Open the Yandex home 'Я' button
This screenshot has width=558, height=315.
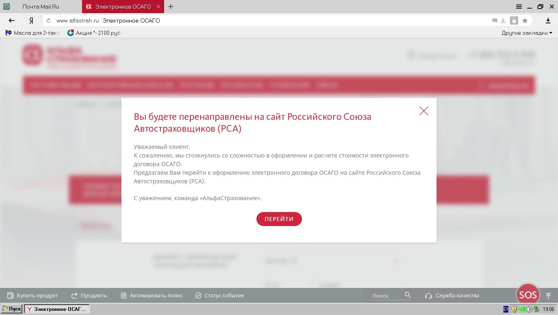[x=31, y=21]
